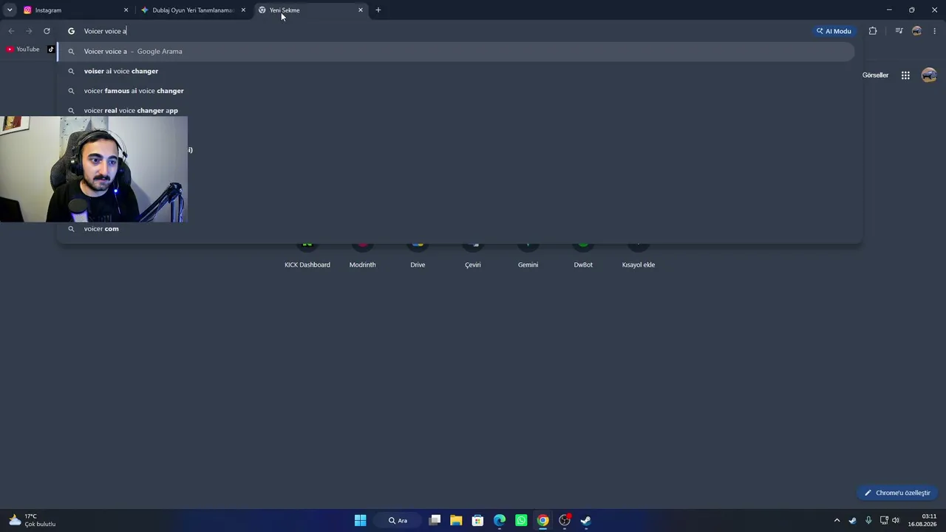Click Chrome'u özelleştir button
The image size is (946, 532).
point(897,493)
